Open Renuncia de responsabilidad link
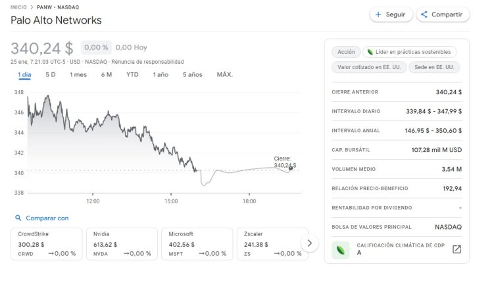Image resolution: width=494 pixels, height=296 pixels. click(147, 62)
